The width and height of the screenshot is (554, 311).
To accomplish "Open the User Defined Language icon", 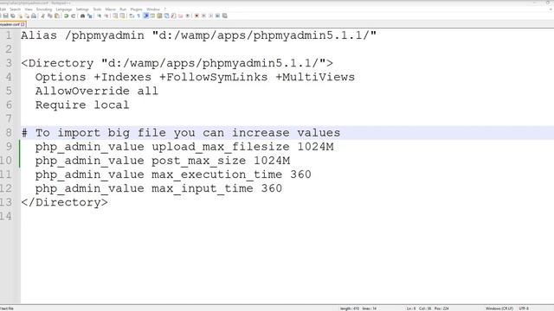I will pyautogui.click(x=152, y=16).
